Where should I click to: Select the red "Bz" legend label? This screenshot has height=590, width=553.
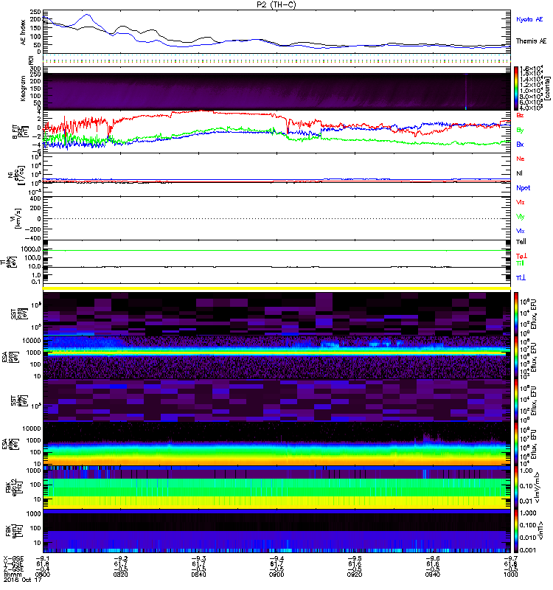(520, 115)
